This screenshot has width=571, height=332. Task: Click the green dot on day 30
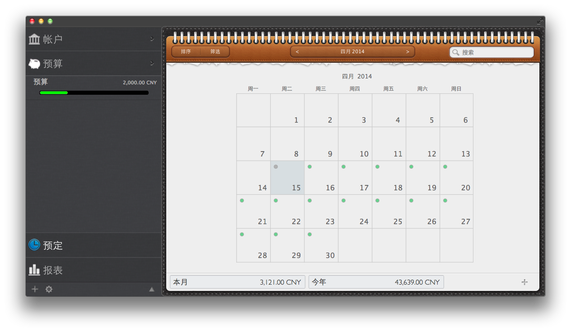[x=309, y=235]
